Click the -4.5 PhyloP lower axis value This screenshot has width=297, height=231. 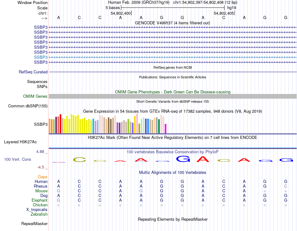pos(41,167)
